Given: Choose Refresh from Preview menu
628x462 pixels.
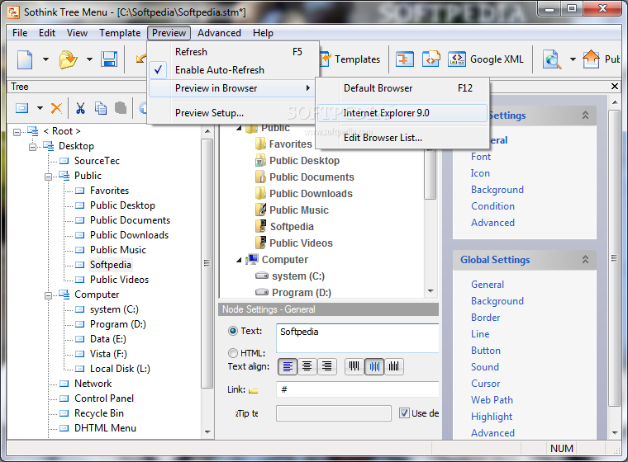Looking at the screenshot, I should pos(234,52).
